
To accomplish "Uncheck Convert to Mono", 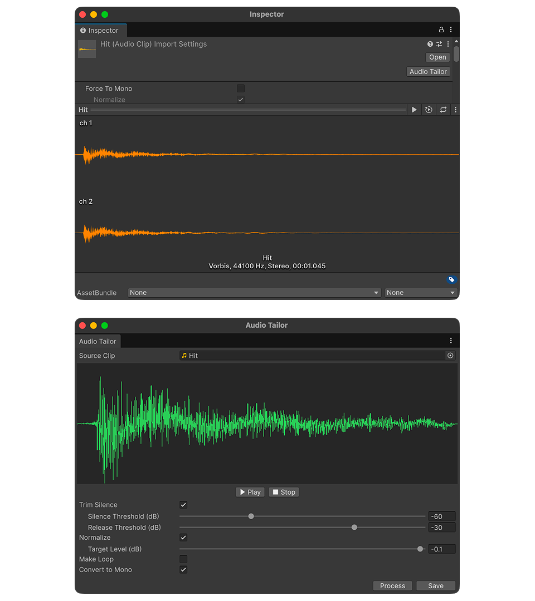I will tap(183, 570).
